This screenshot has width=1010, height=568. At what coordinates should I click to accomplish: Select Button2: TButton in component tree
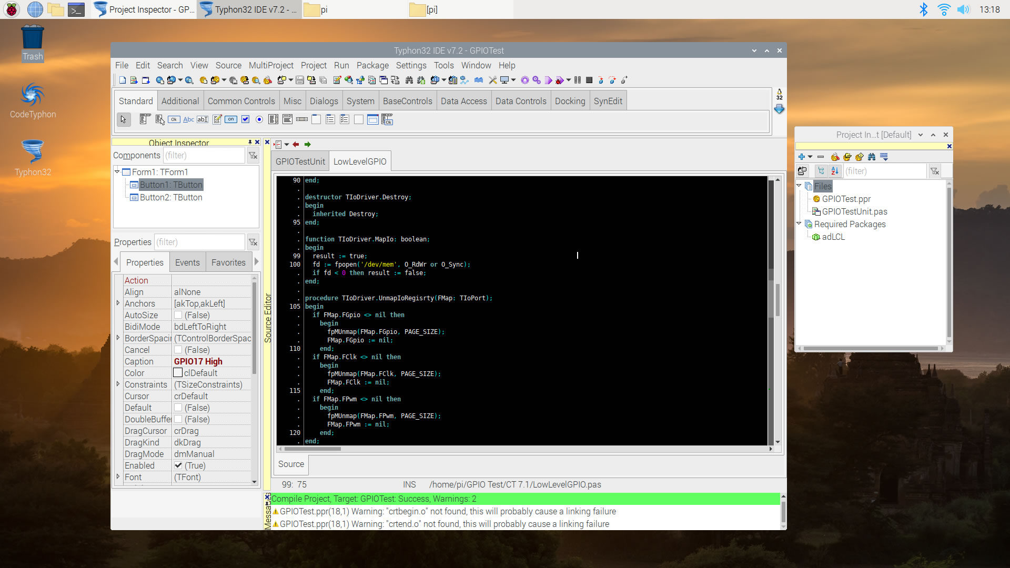[x=170, y=197]
